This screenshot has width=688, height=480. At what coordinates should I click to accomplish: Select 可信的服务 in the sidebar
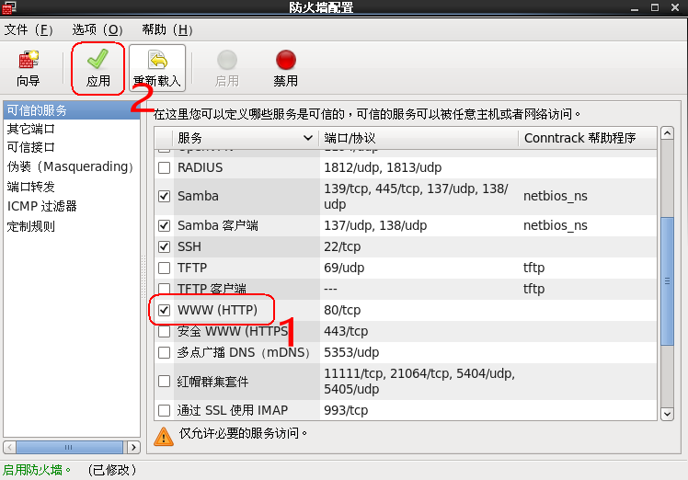pos(72,110)
